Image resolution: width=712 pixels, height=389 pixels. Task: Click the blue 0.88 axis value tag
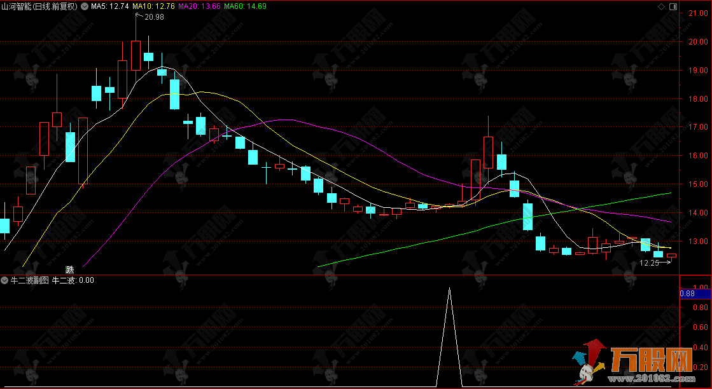click(687, 293)
